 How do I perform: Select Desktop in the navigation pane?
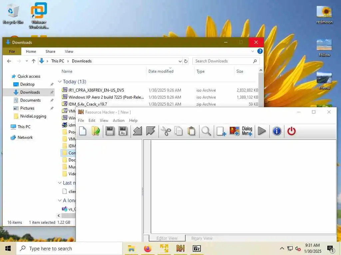pyautogui.click(x=27, y=84)
